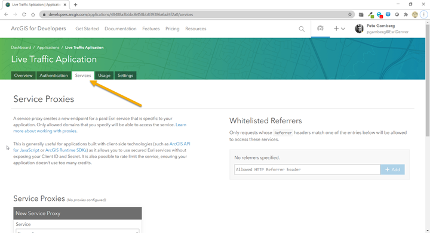Expand the plus create-new dropdown
This screenshot has height=233, width=430.
tap(339, 29)
